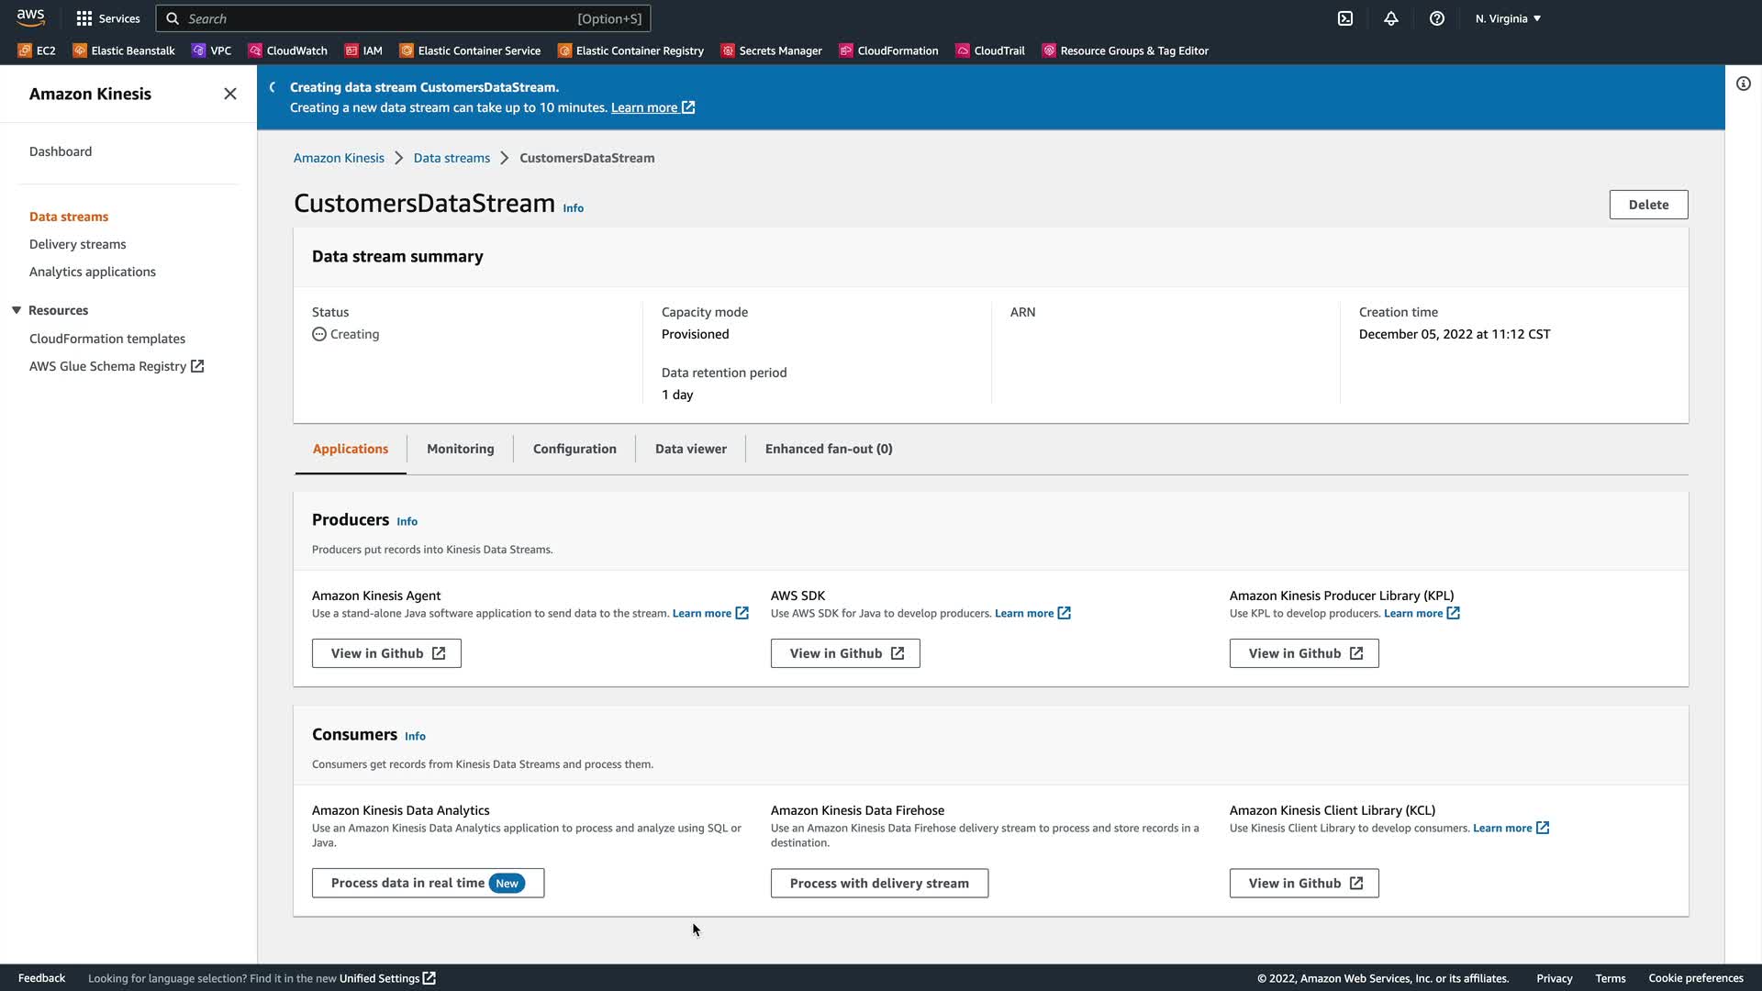1762x991 pixels.
Task: Click the AWS search field
Action: point(404,18)
